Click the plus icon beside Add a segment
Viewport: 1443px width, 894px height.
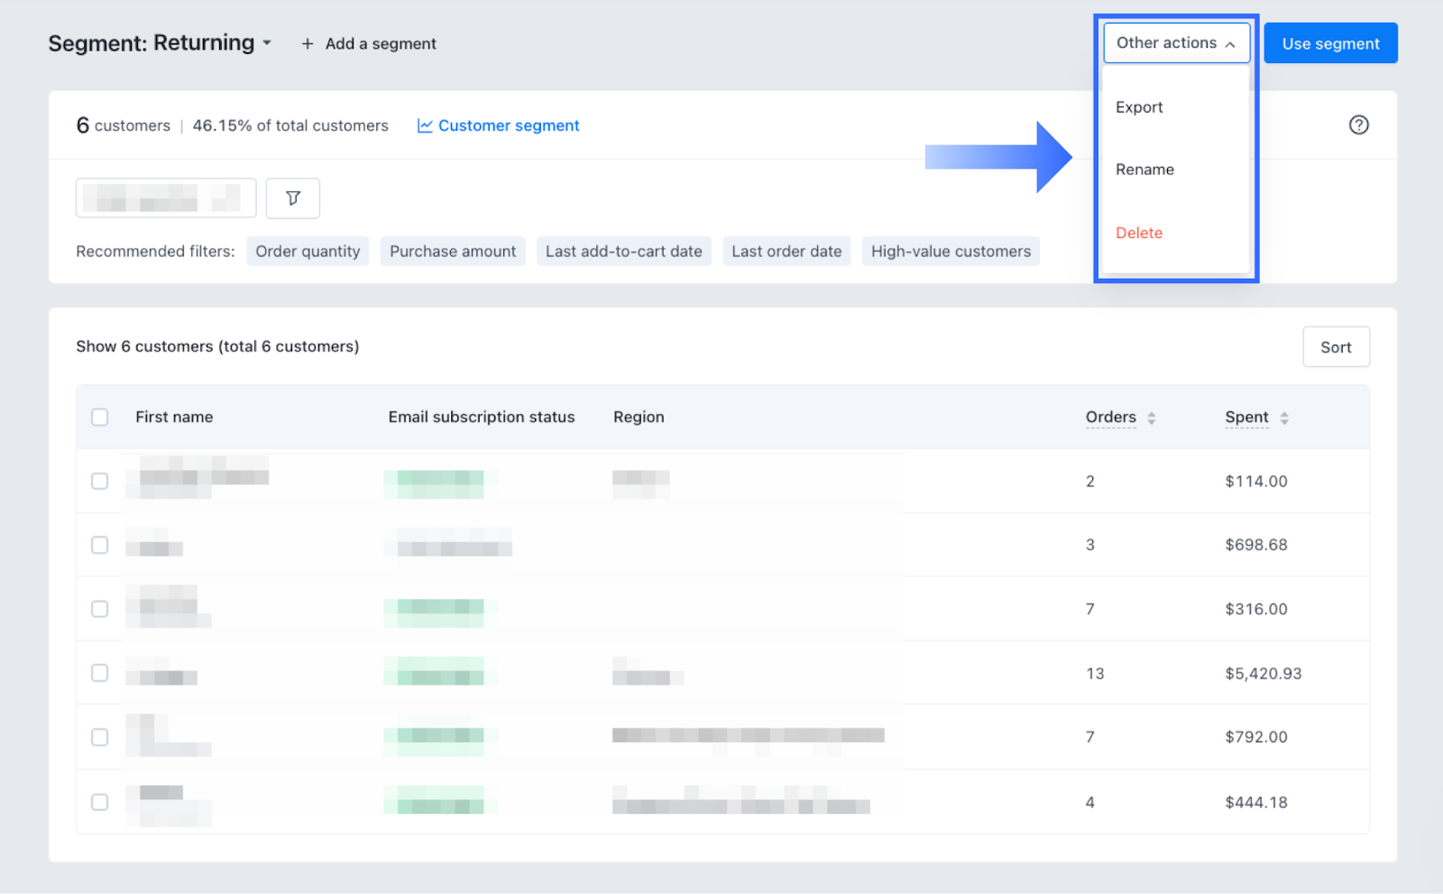pyautogui.click(x=308, y=43)
